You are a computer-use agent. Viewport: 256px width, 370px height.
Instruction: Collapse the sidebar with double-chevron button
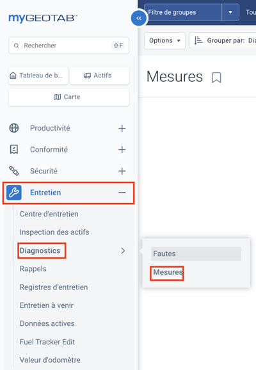(x=139, y=18)
